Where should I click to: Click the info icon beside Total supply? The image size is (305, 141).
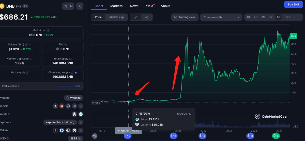(x=70, y=59)
